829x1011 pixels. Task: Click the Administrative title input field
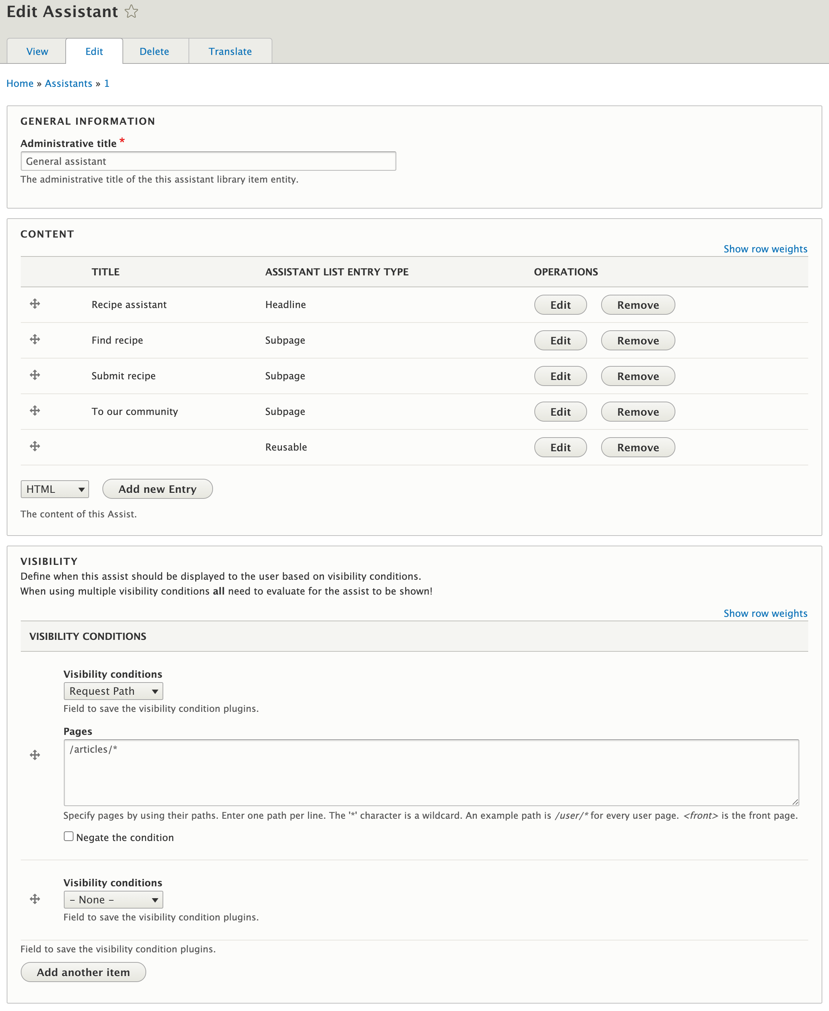(x=207, y=161)
